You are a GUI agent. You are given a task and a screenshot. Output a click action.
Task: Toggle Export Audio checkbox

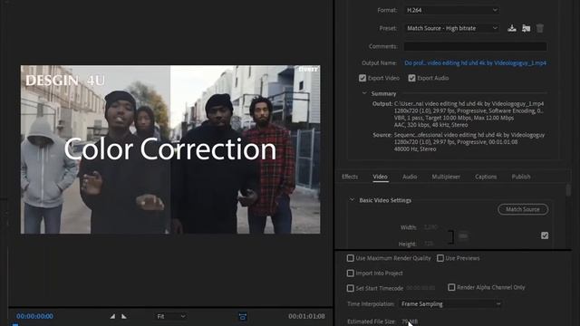tap(411, 78)
